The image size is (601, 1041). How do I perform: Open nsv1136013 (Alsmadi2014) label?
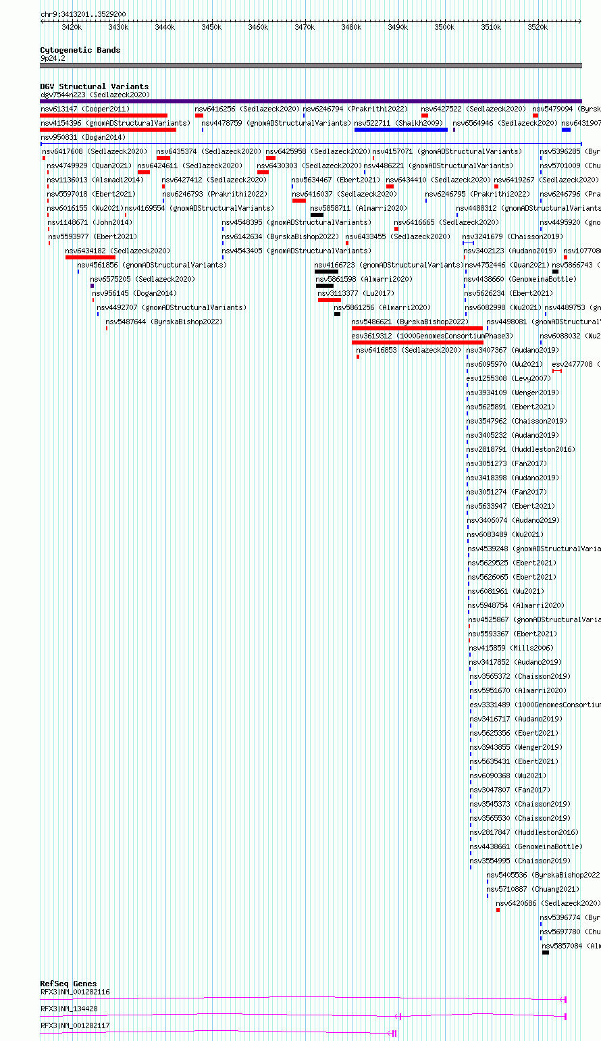tap(95, 180)
